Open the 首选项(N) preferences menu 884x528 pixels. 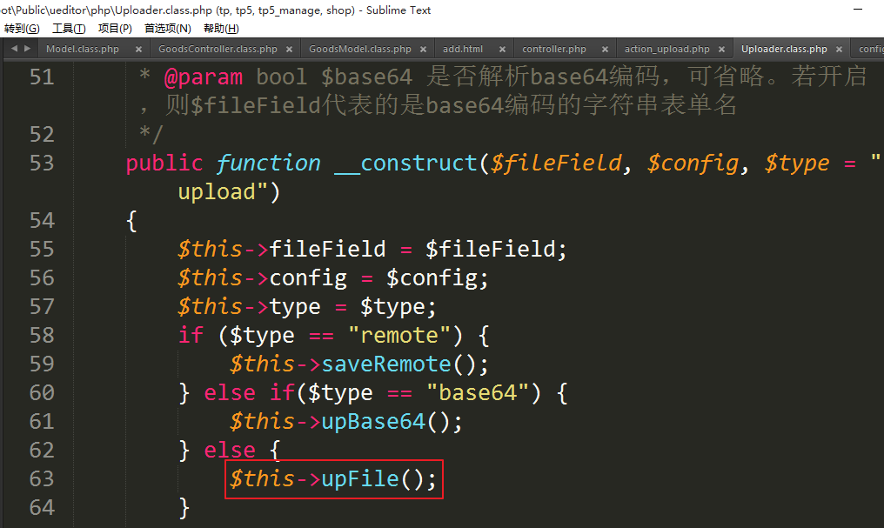pyautogui.click(x=167, y=29)
